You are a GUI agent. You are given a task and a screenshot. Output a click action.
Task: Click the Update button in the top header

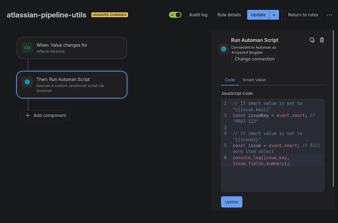tap(258, 15)
